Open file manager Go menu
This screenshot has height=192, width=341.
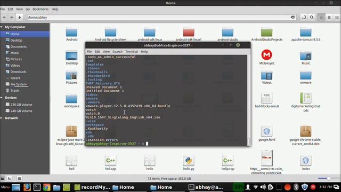[28, 9]
